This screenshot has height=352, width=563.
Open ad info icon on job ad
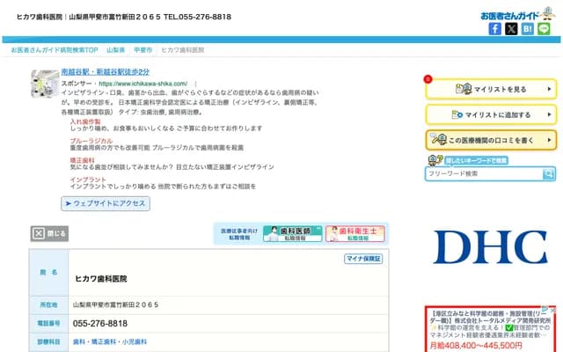(x=545, y=309)
